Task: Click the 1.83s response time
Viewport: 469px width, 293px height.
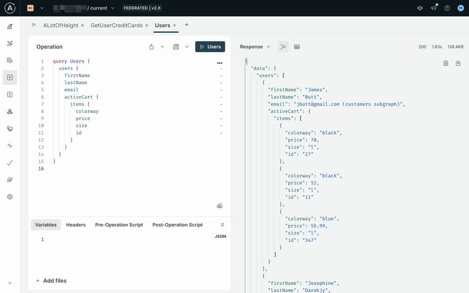Action: point(437,47)
